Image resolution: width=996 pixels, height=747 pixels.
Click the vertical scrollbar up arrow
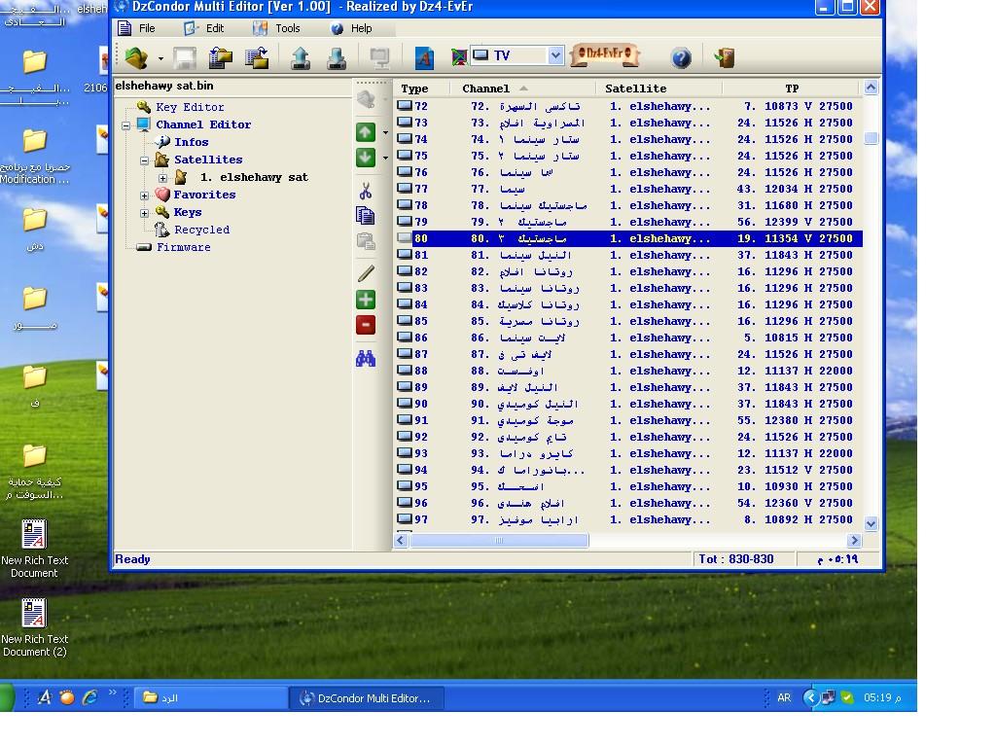tap(871, 88)
